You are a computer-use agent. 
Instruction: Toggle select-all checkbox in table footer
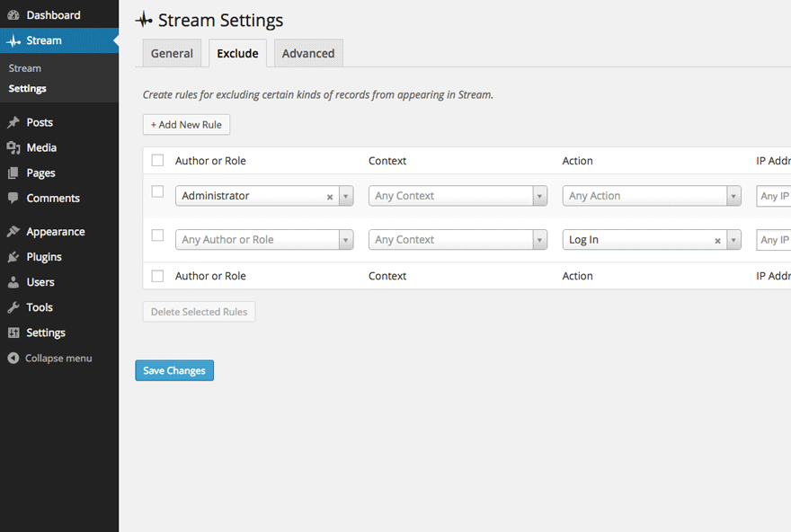tap(157, 276)
